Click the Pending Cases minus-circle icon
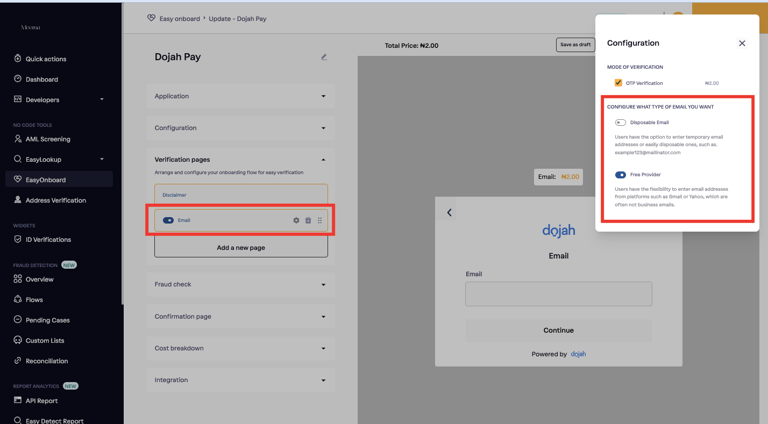 pyautogui.click(x=18, y=320)
